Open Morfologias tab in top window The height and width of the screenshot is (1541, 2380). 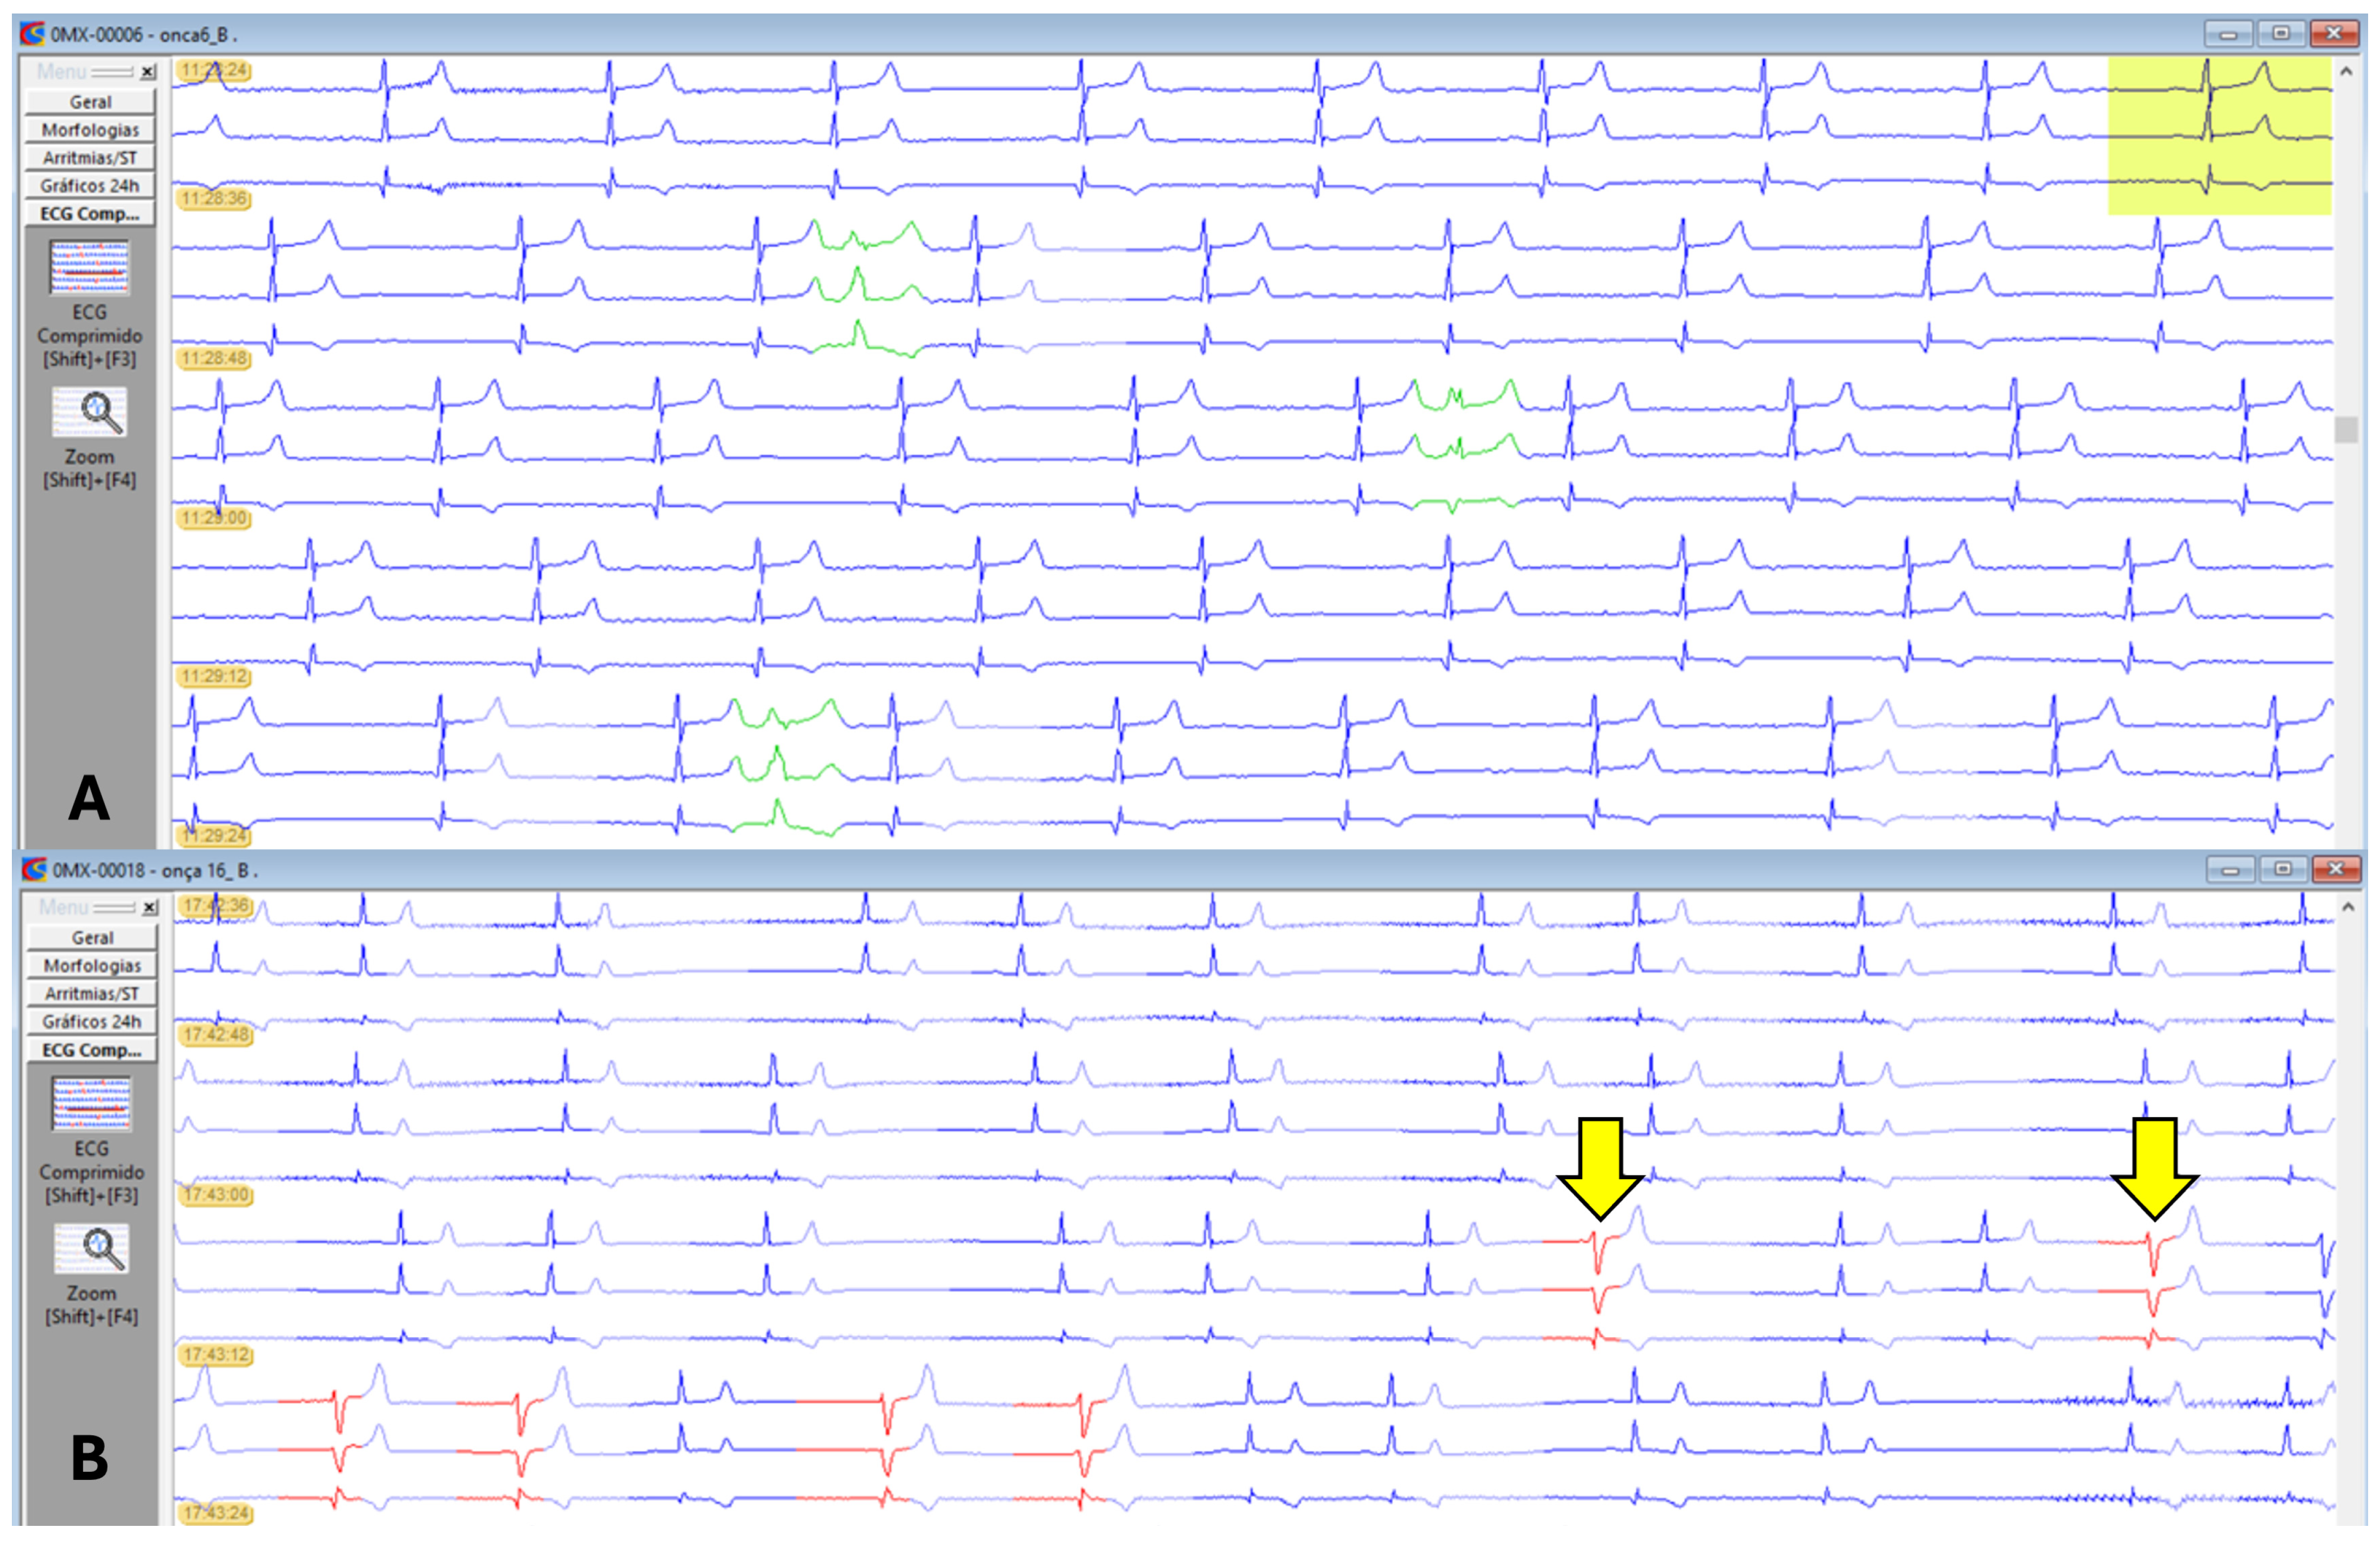pos(90,130)
